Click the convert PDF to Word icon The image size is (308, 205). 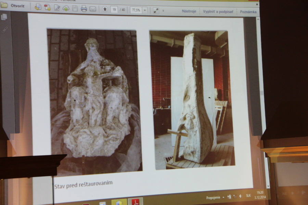(38, 7)
